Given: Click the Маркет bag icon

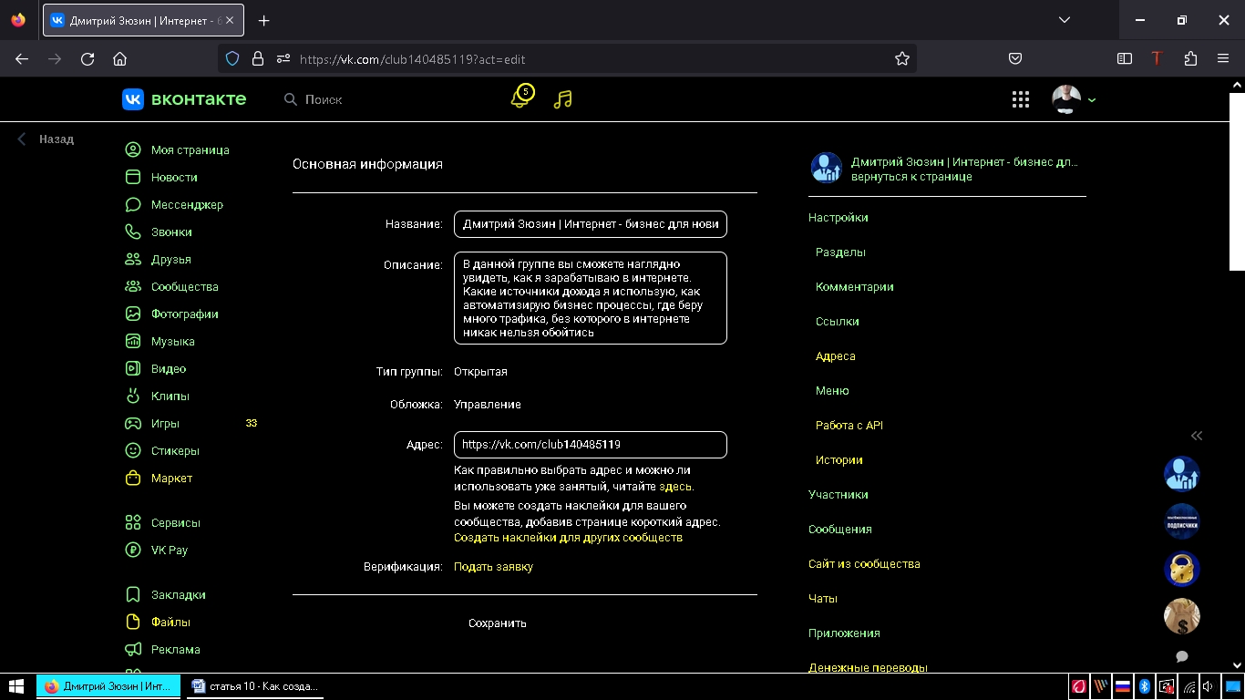Looking at the screenshot, I should [x=133, y=478].
